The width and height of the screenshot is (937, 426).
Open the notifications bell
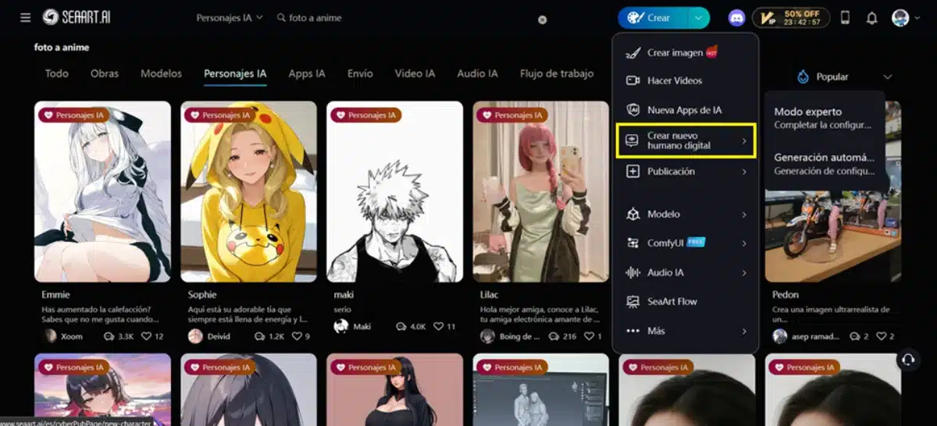click(871, 18)
